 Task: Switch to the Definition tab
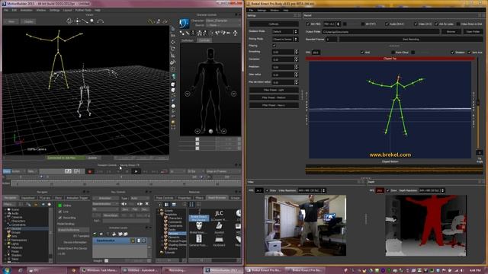(188, 40)
